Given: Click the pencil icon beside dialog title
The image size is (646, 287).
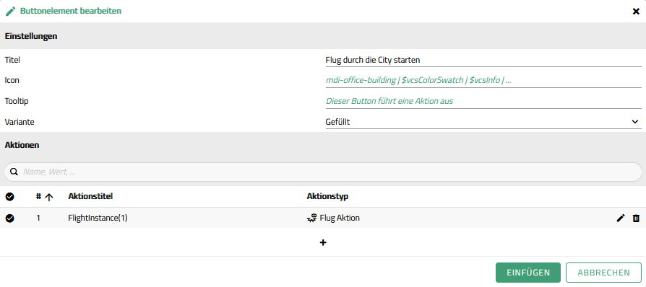Looking at the screenshot, I should point(10,11).
